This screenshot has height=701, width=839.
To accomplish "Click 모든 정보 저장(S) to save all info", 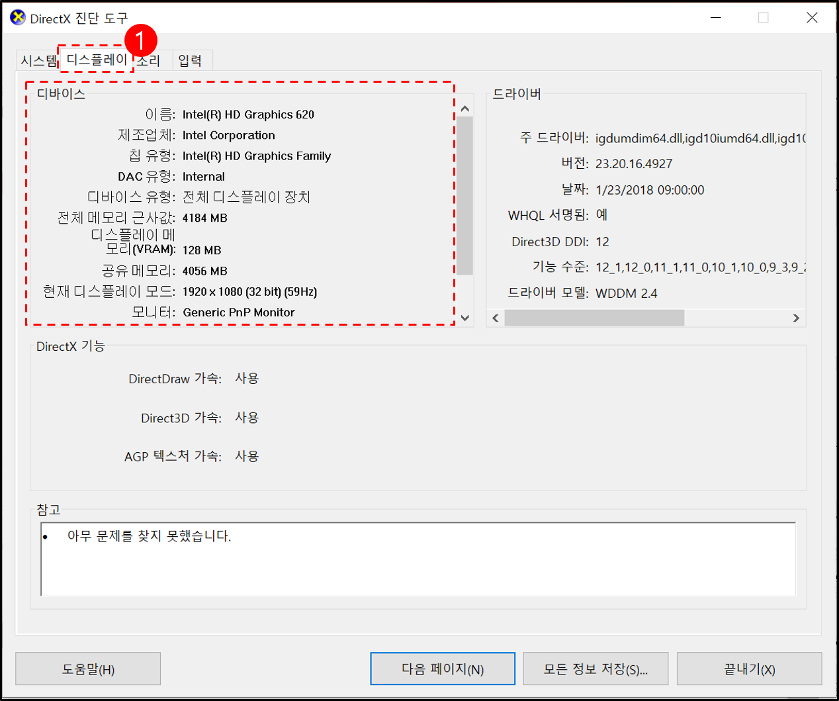I will [x=596, y=669].
